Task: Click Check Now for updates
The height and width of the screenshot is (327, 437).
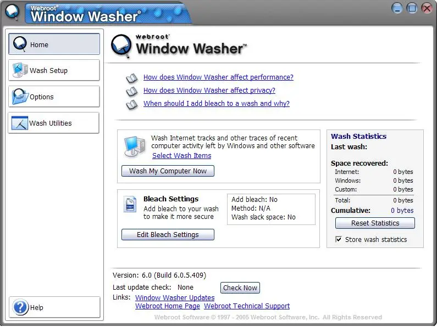Action: pyautogui.click(x=240, y=287)
